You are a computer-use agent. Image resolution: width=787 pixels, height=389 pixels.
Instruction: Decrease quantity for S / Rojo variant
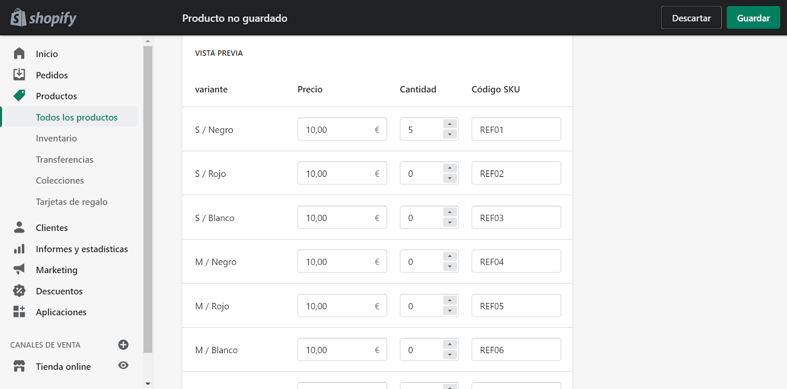tap(450, 178)
